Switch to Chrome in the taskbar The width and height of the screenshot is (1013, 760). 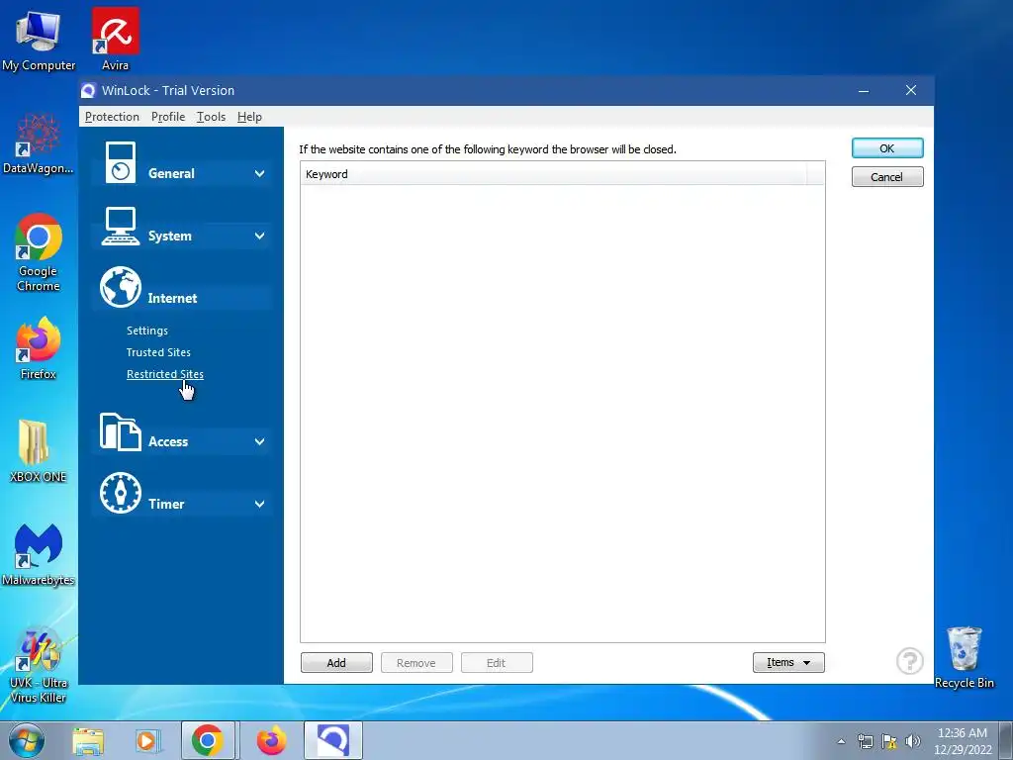pyautogui.click(x=208, y=740)
